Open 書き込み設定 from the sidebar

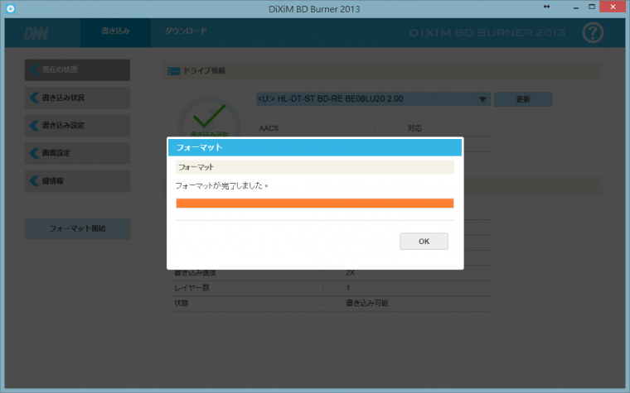click(77, 126)
